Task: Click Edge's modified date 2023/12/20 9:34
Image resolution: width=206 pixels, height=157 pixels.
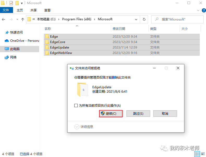Action: [x=125, y=37]
